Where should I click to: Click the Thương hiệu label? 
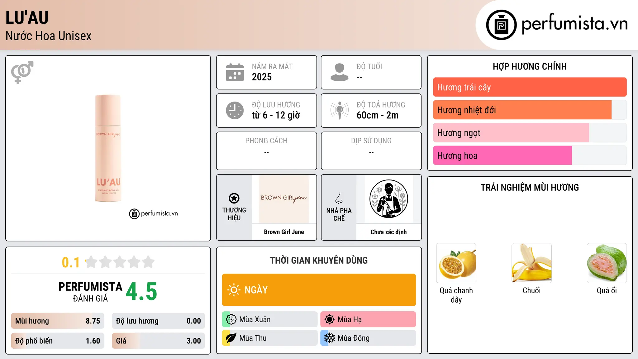[x=234, y=214]
